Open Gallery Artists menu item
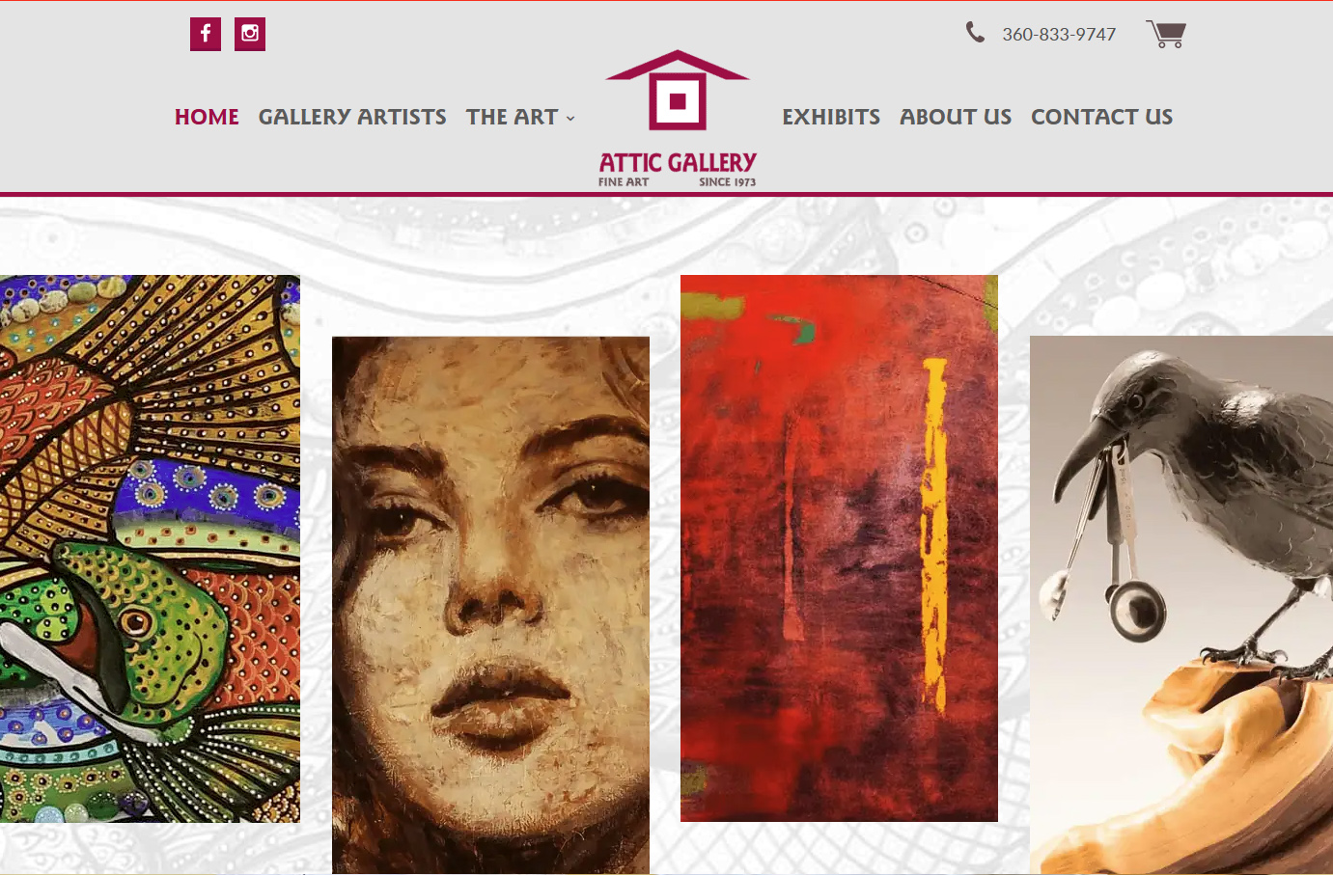 pyautogui.click(x=352, y=117)
